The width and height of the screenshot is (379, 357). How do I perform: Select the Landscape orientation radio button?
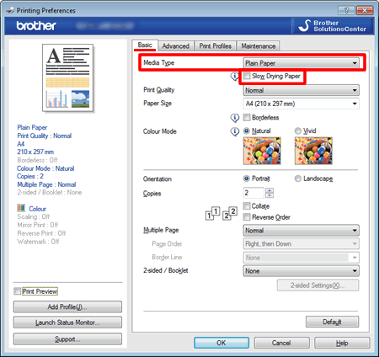point(297,178)
